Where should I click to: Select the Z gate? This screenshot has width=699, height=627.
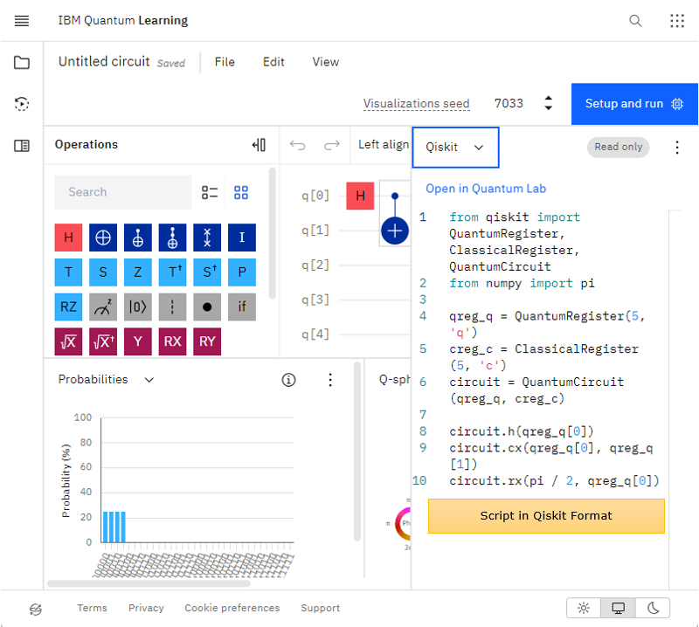click(x=138, y=272)
